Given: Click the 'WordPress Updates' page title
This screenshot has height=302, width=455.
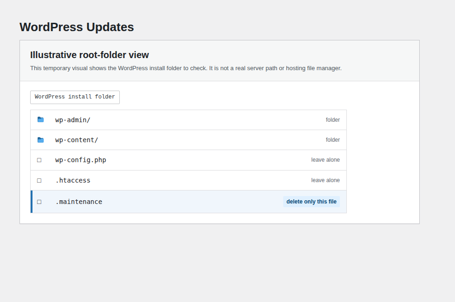Looking at the screenshot, I should point(77,27).
